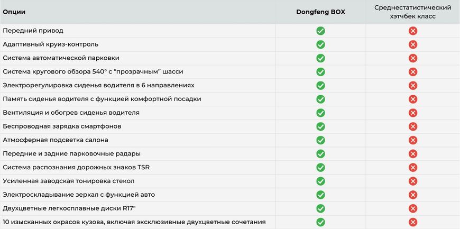Viewport: 460px width, 229px height.
Task: Click red cross for Беспроводная зарядка смартфонов
Action: [413, 126]
